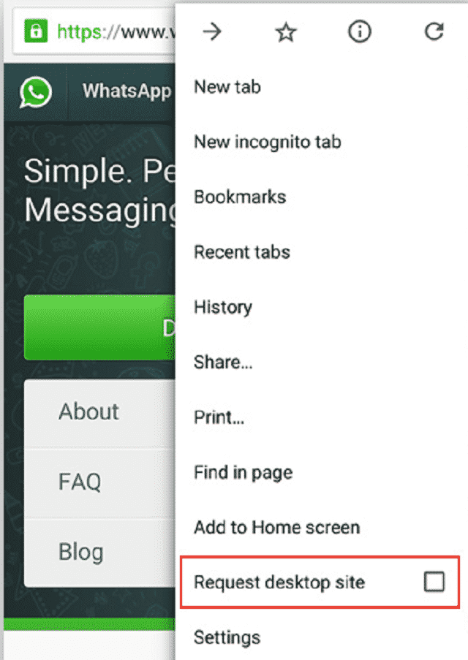Open page info circle icon
This screenshot has height=660, width=468.
(359, 31)
